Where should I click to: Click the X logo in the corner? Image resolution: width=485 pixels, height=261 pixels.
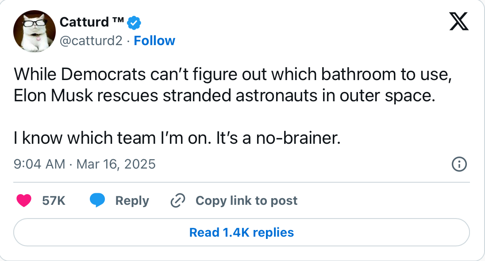(459, 22)
